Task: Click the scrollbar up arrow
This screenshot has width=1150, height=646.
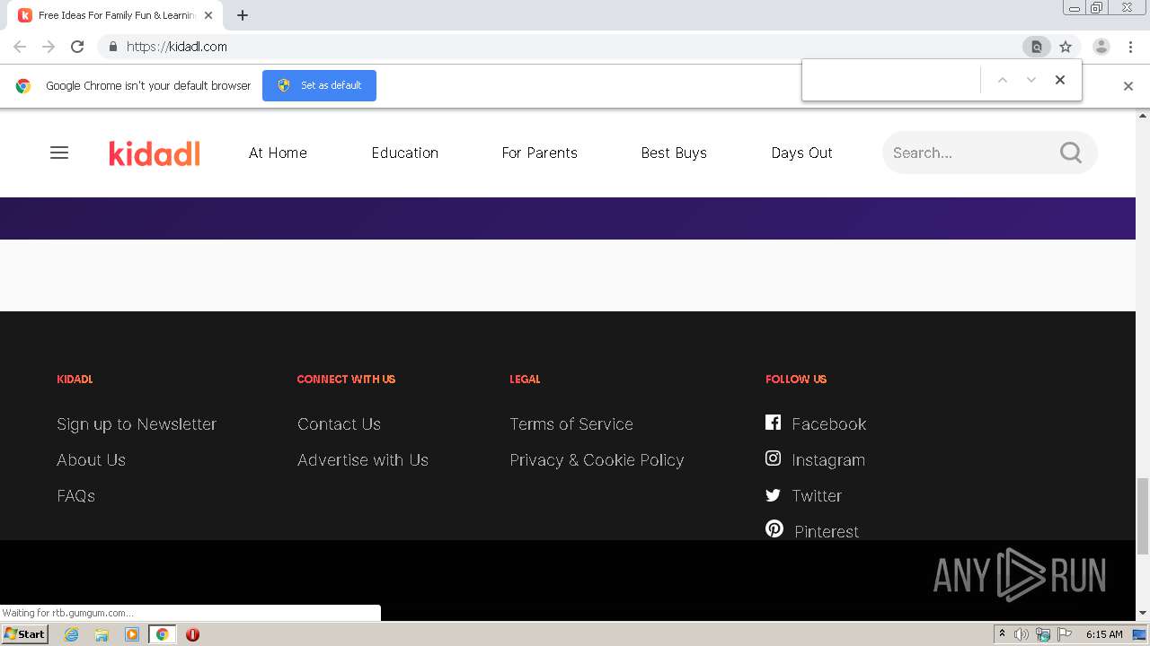Action: pos(1143,116)
